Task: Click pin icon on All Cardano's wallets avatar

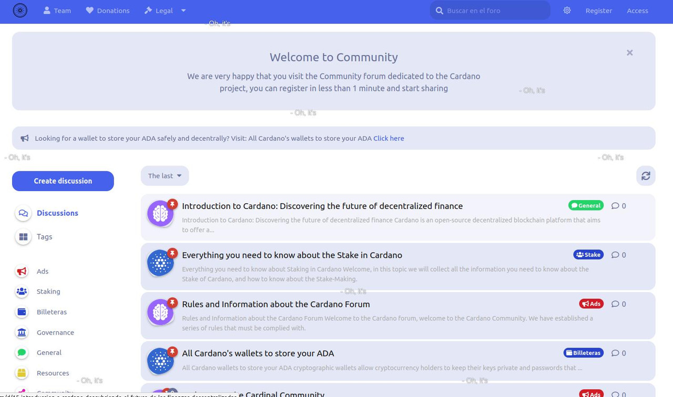Action: click(x=172, y=351)
